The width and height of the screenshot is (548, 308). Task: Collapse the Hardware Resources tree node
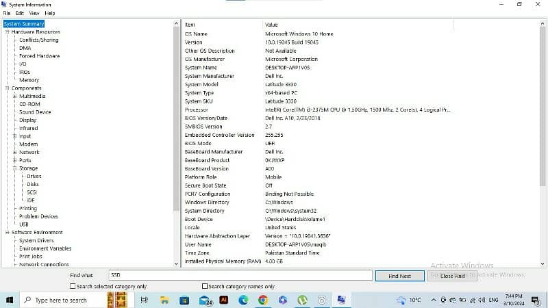pyautogui.click(x=7, y=32)
